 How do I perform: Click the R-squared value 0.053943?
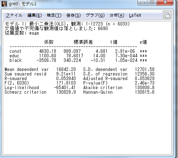[x=66, y=78]
